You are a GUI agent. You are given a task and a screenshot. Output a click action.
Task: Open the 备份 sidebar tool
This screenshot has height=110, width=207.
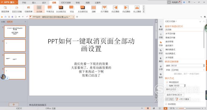(x=161, y=76)
